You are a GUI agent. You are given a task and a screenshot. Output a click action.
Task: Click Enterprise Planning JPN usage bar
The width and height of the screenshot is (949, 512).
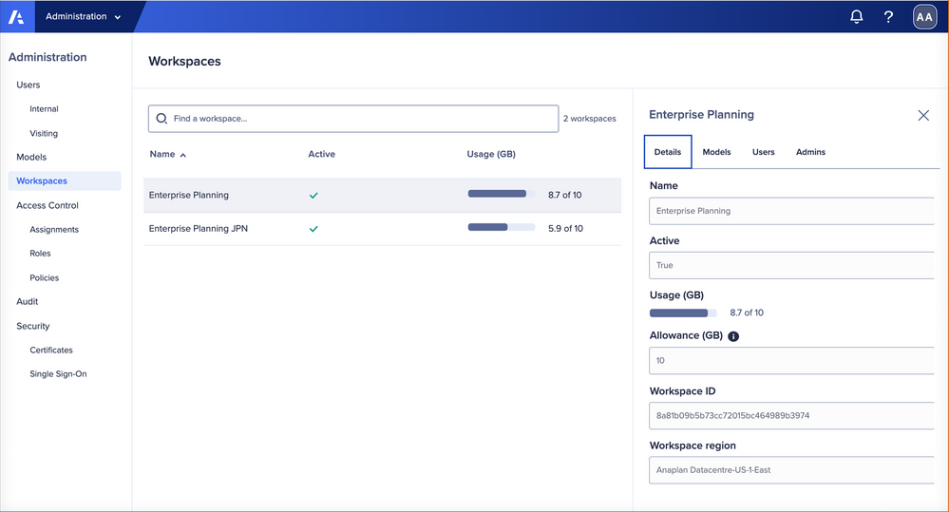(501, 228)
